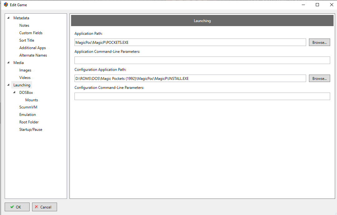
Task: Click the 'Application Path:' label
Action: click(x=89, y=34)
